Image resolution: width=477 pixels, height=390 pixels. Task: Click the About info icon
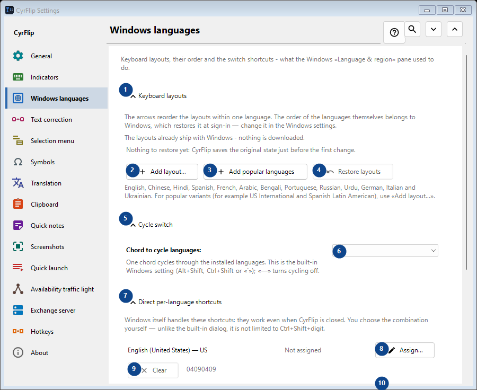[18, 352]
